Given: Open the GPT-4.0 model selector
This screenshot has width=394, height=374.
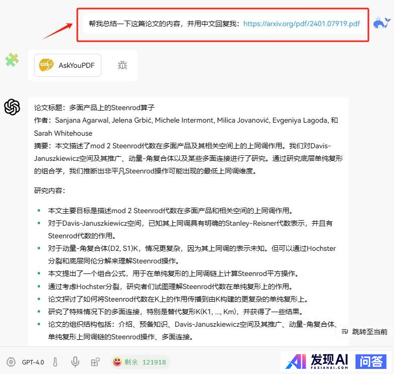Looking at the screenshot, I should tap(33, 362).
